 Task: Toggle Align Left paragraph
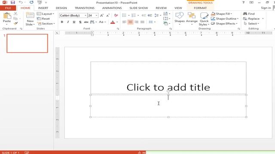pos(124,22)
